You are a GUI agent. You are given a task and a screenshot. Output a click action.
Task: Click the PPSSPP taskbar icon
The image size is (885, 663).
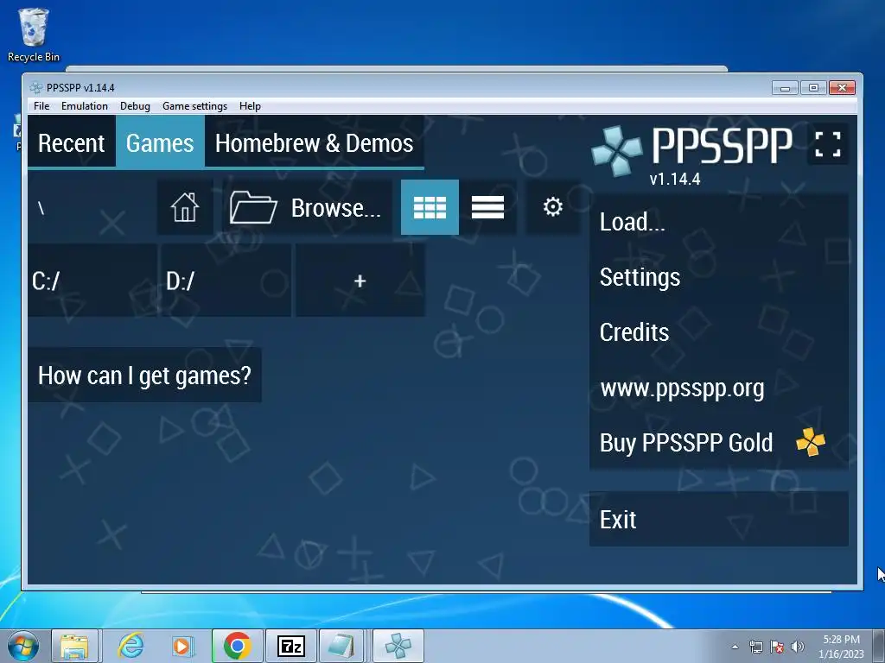(398, 646)
